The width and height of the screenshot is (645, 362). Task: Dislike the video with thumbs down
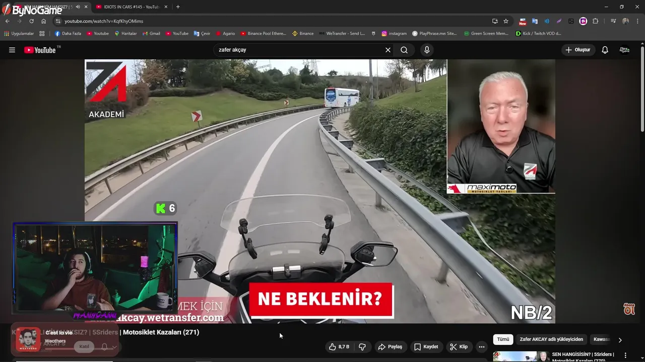click(x=362, y=346)
